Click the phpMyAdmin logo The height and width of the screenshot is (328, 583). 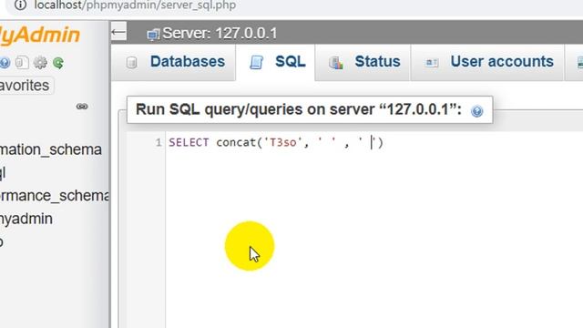(40, 35)
